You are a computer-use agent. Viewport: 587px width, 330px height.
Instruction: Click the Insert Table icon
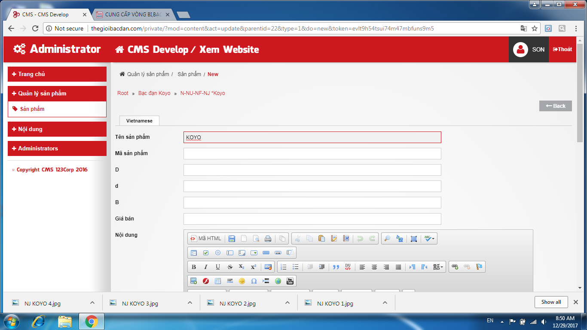coord(218,281)
